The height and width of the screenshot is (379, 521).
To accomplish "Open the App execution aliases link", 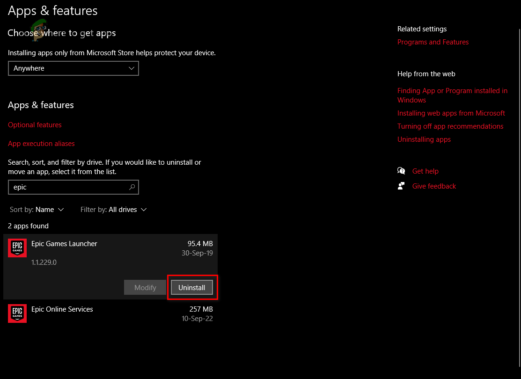I will click(41, 144).
